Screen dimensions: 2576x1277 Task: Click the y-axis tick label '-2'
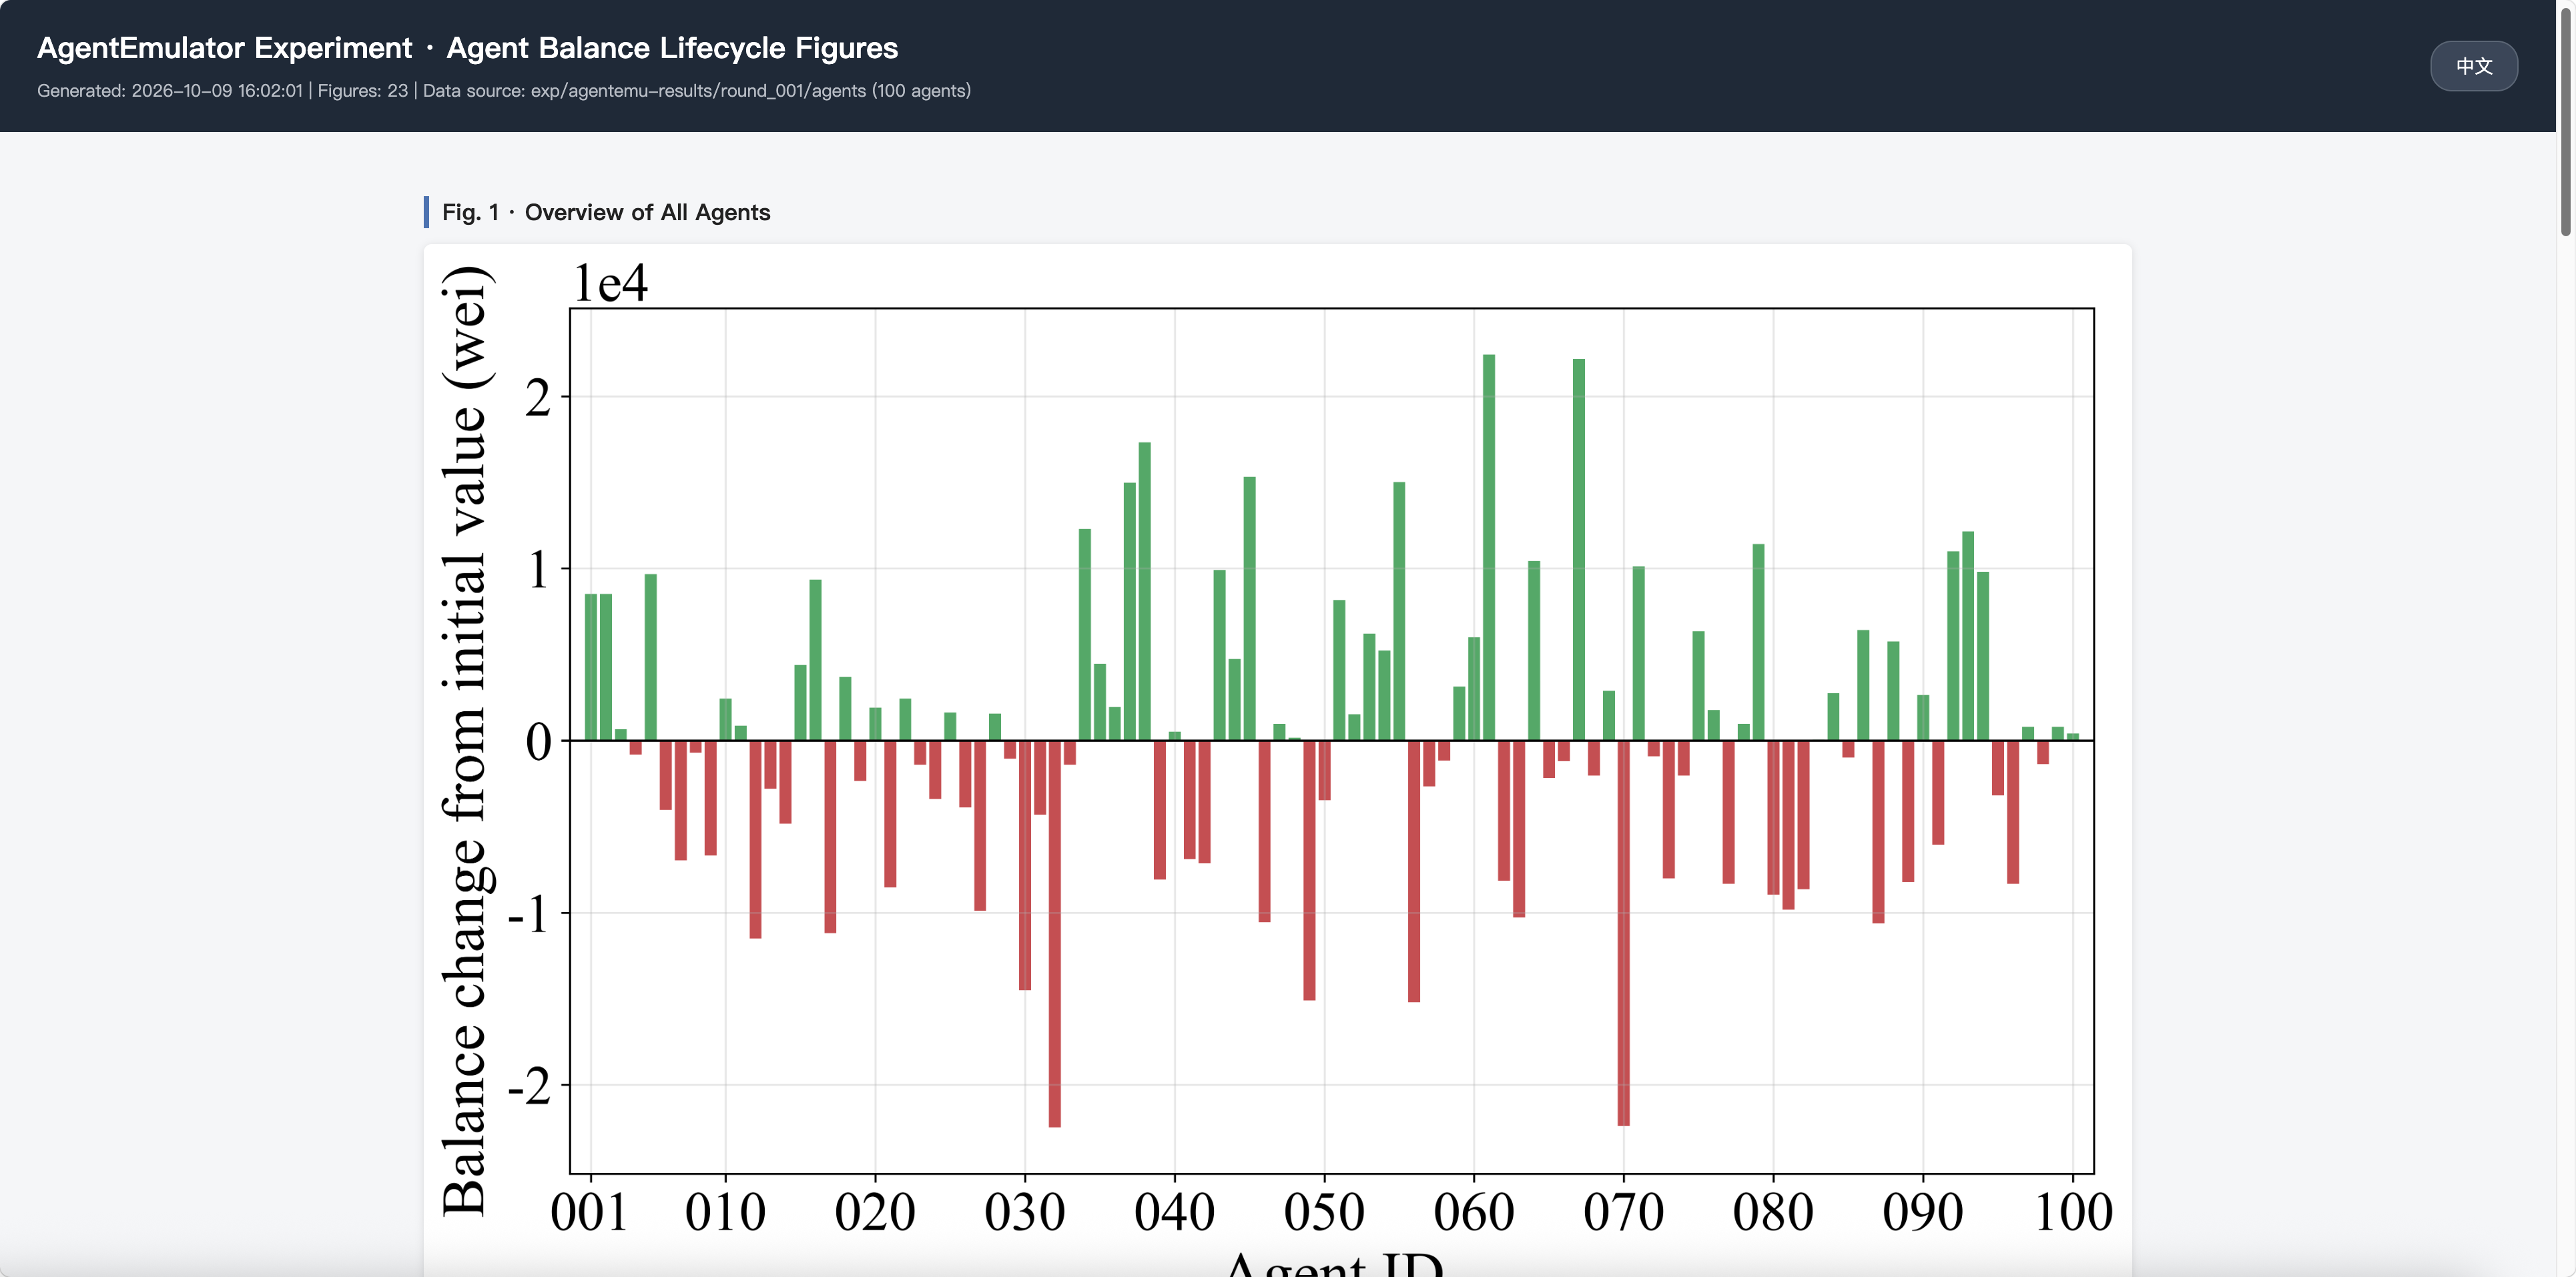click(x=530, y=1086)
